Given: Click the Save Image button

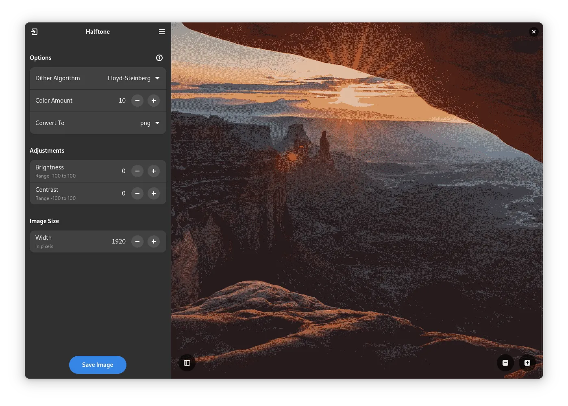Looking at the screenshot, I should [x=98, y=365].
